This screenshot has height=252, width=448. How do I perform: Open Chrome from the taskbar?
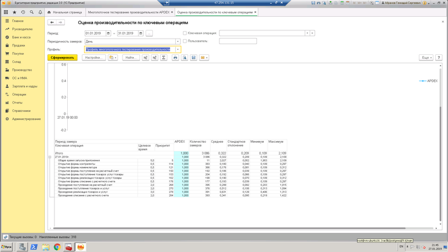click(x=57, y=247)
